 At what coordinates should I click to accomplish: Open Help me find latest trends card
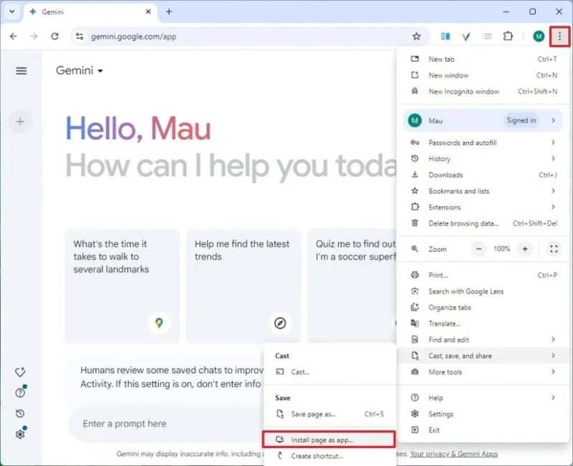point(244,286)
